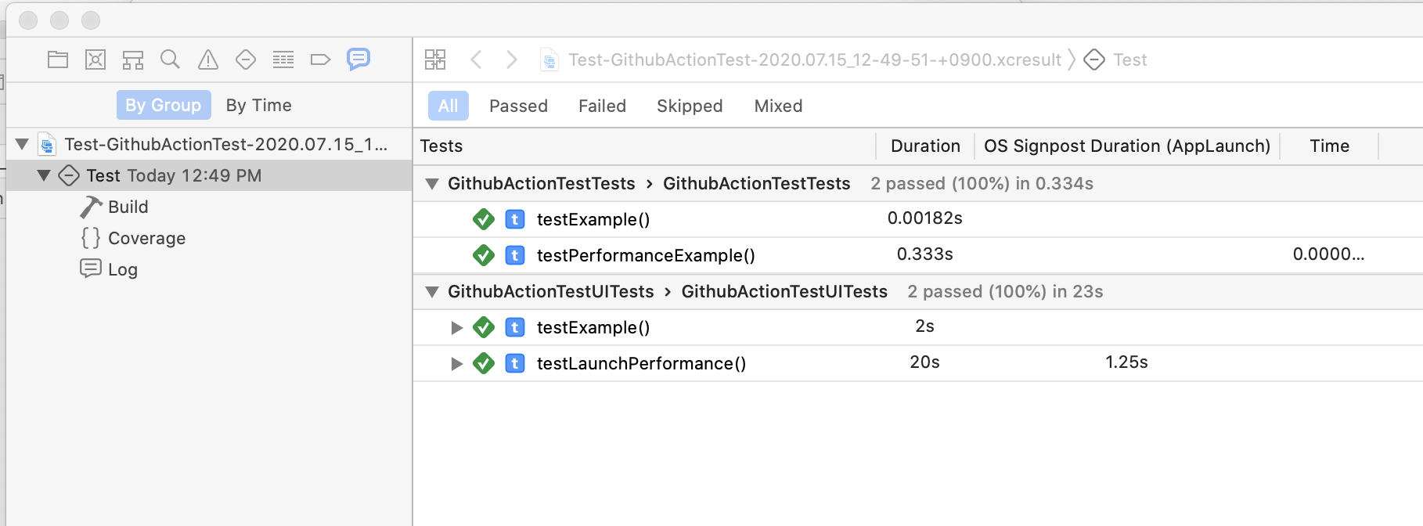Open the Test navigator diamond icon

(x=246, y=59)
